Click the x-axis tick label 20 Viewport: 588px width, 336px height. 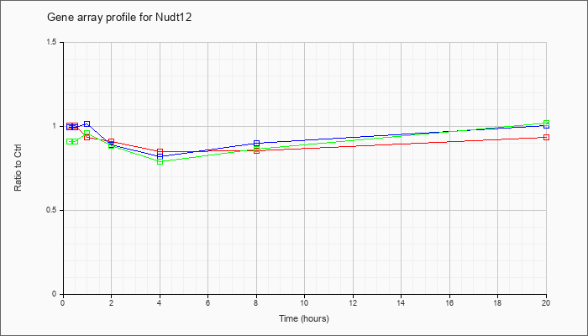click(547, 303)
